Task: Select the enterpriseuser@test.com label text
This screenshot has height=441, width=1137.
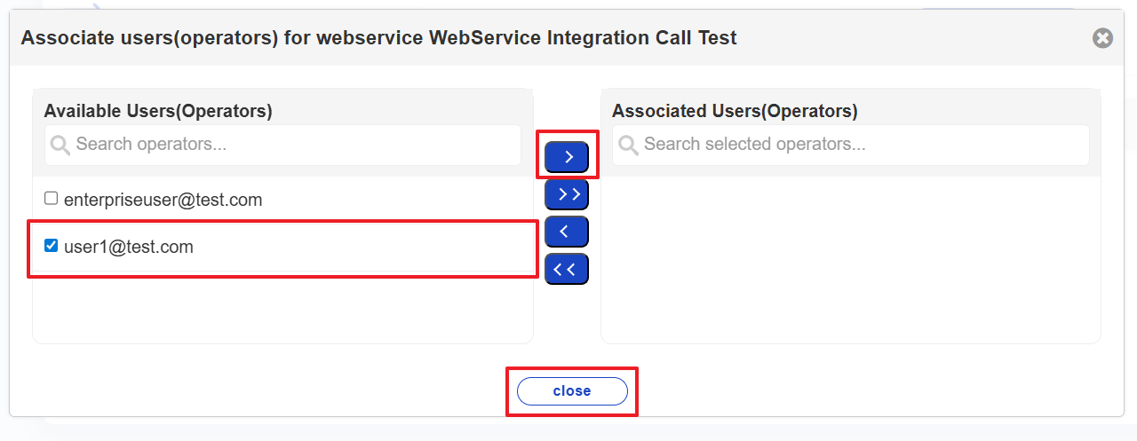Action: point(163,200)
